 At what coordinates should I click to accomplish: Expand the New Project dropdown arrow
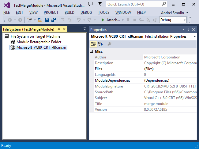coord(35,20)
